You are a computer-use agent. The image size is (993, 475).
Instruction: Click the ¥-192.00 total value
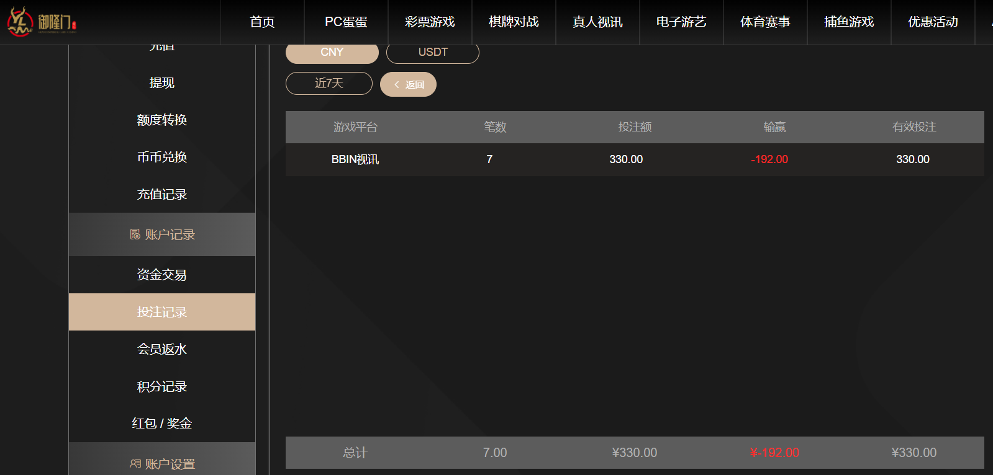pos(774,453)
